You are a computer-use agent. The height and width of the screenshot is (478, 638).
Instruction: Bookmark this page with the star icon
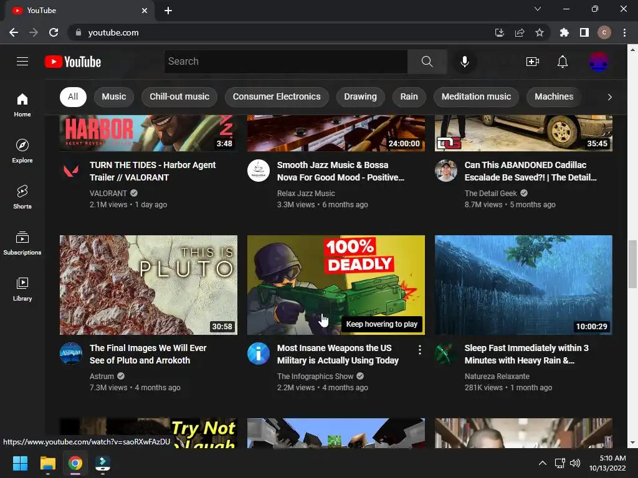pos(540,32)
